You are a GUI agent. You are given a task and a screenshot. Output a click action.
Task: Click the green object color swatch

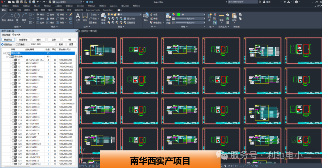click(179, 14)
